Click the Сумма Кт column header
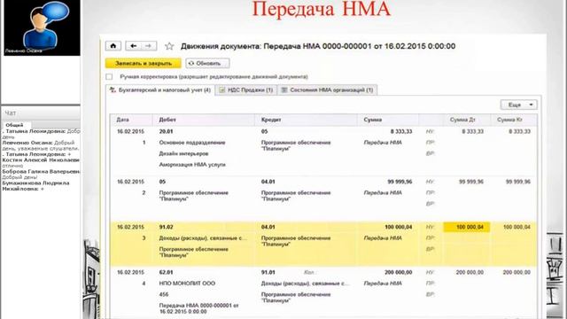Viewport: 567px width, 319px height. coord(514,120)
